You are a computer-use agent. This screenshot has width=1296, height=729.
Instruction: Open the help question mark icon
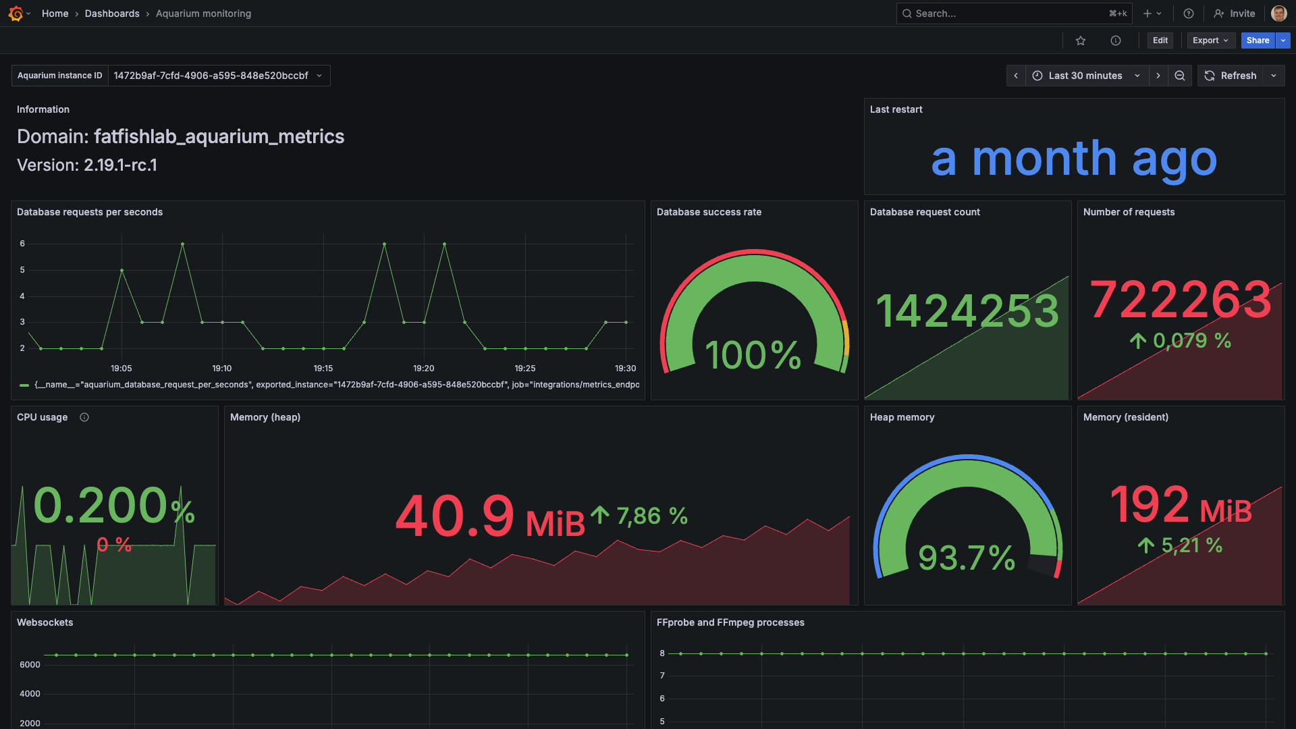pos(1189,13)
